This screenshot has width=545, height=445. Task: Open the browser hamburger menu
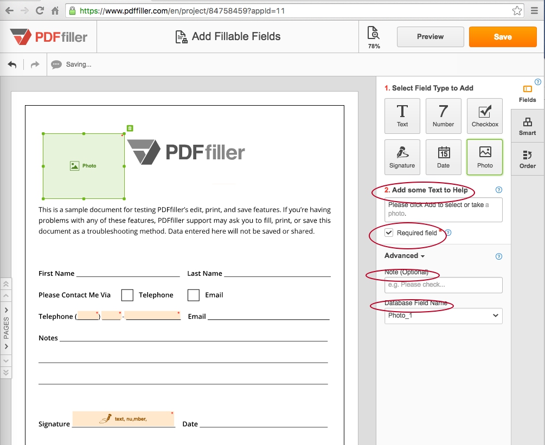click(535, 11)
